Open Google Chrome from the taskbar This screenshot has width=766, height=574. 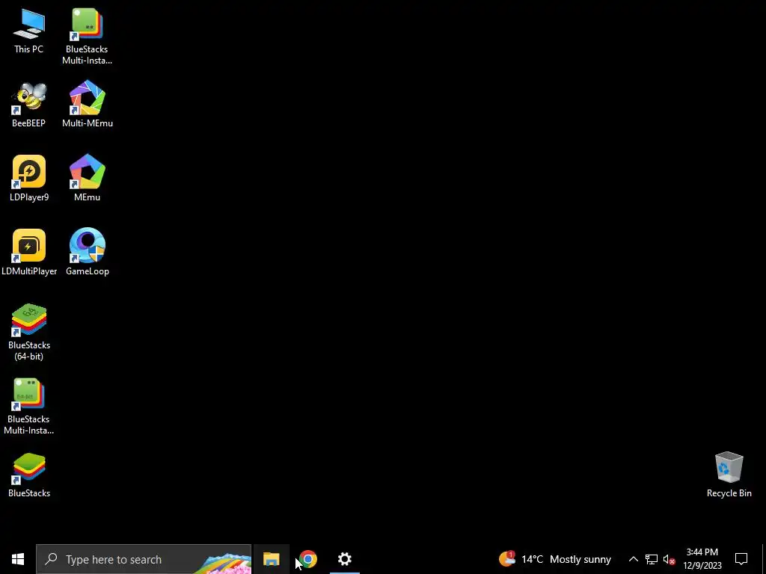point(308,559)
